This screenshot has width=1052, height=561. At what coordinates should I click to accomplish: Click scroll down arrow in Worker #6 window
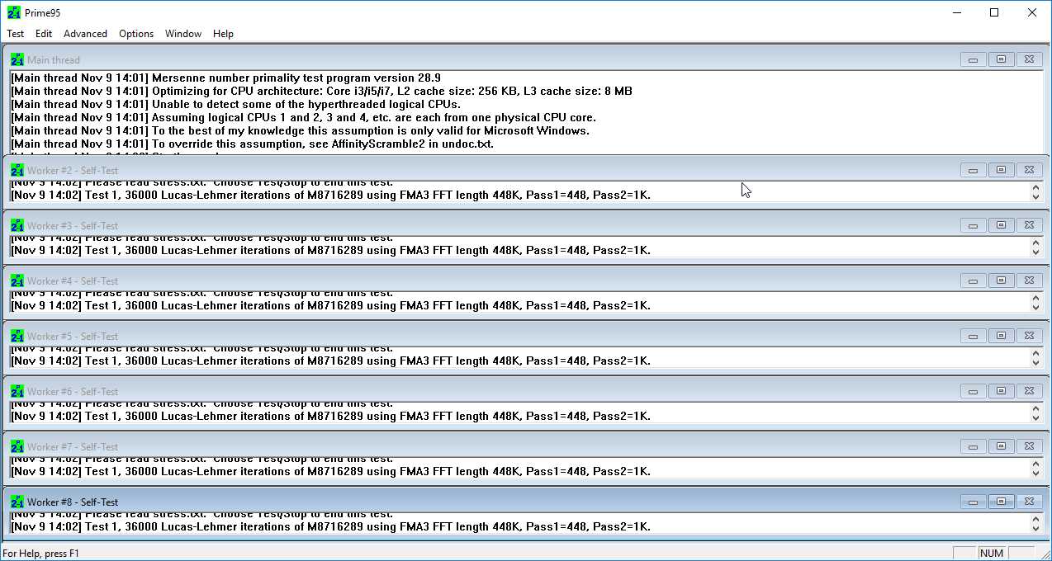click(x=1036, y=417)
